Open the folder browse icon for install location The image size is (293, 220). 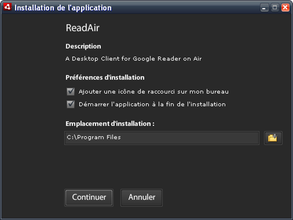[273, 138]
